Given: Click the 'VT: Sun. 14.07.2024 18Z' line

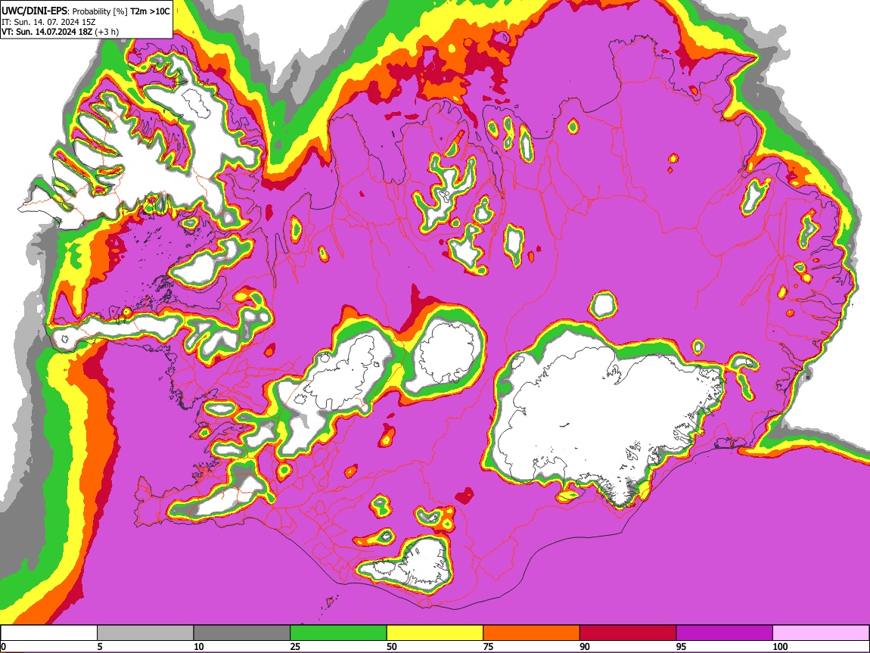Looking at the screenshot, I should [x=47, y=33].
